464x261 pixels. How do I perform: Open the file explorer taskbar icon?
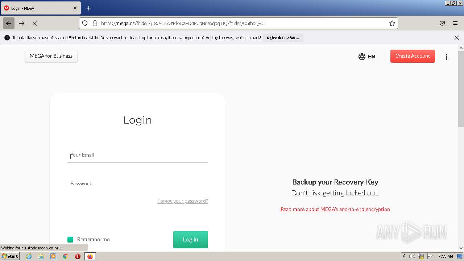[x=41, y=256]
